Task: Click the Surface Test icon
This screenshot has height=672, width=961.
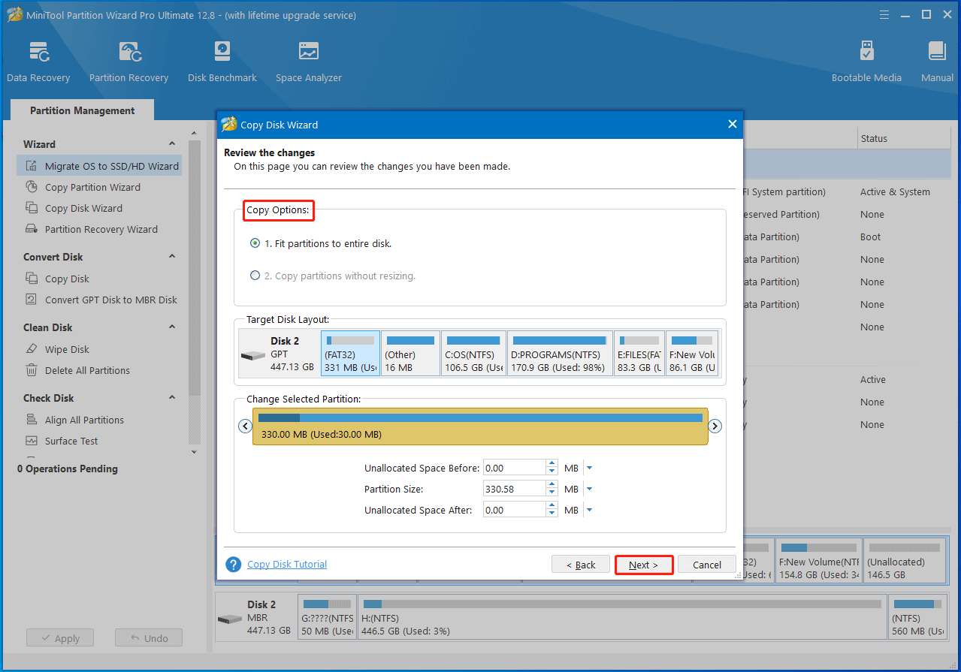Action: [x=32, y=441]
